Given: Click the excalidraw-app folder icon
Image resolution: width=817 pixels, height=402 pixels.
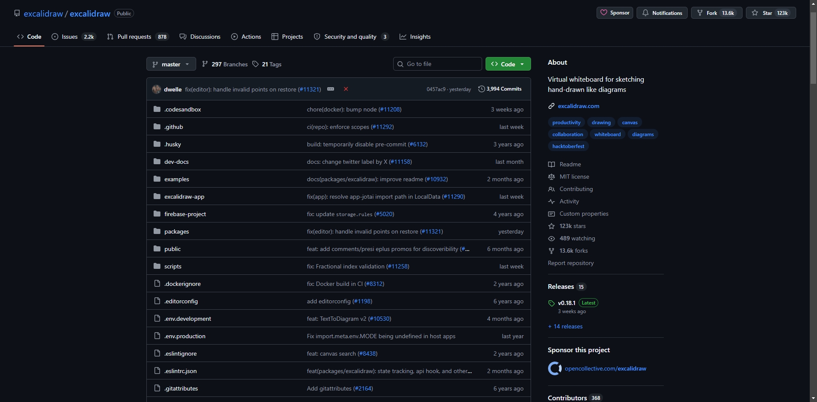Looking at the screenshot, I should [157, 197].
